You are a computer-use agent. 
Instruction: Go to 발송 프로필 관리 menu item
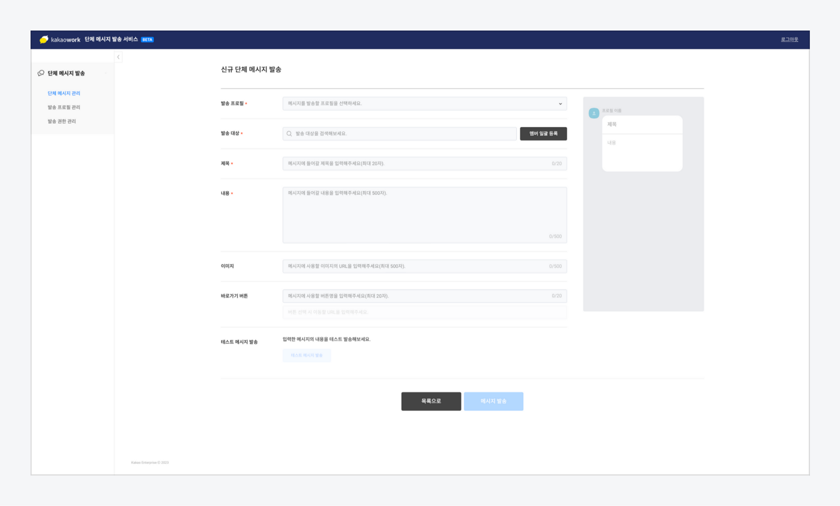coord(64,107)
